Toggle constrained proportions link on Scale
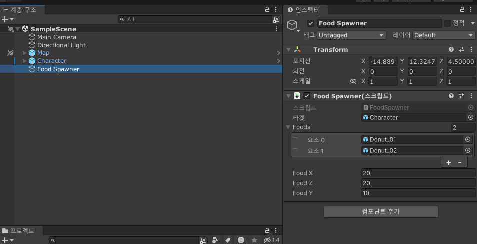Screen dimensions: 477x244 (353, 81)
